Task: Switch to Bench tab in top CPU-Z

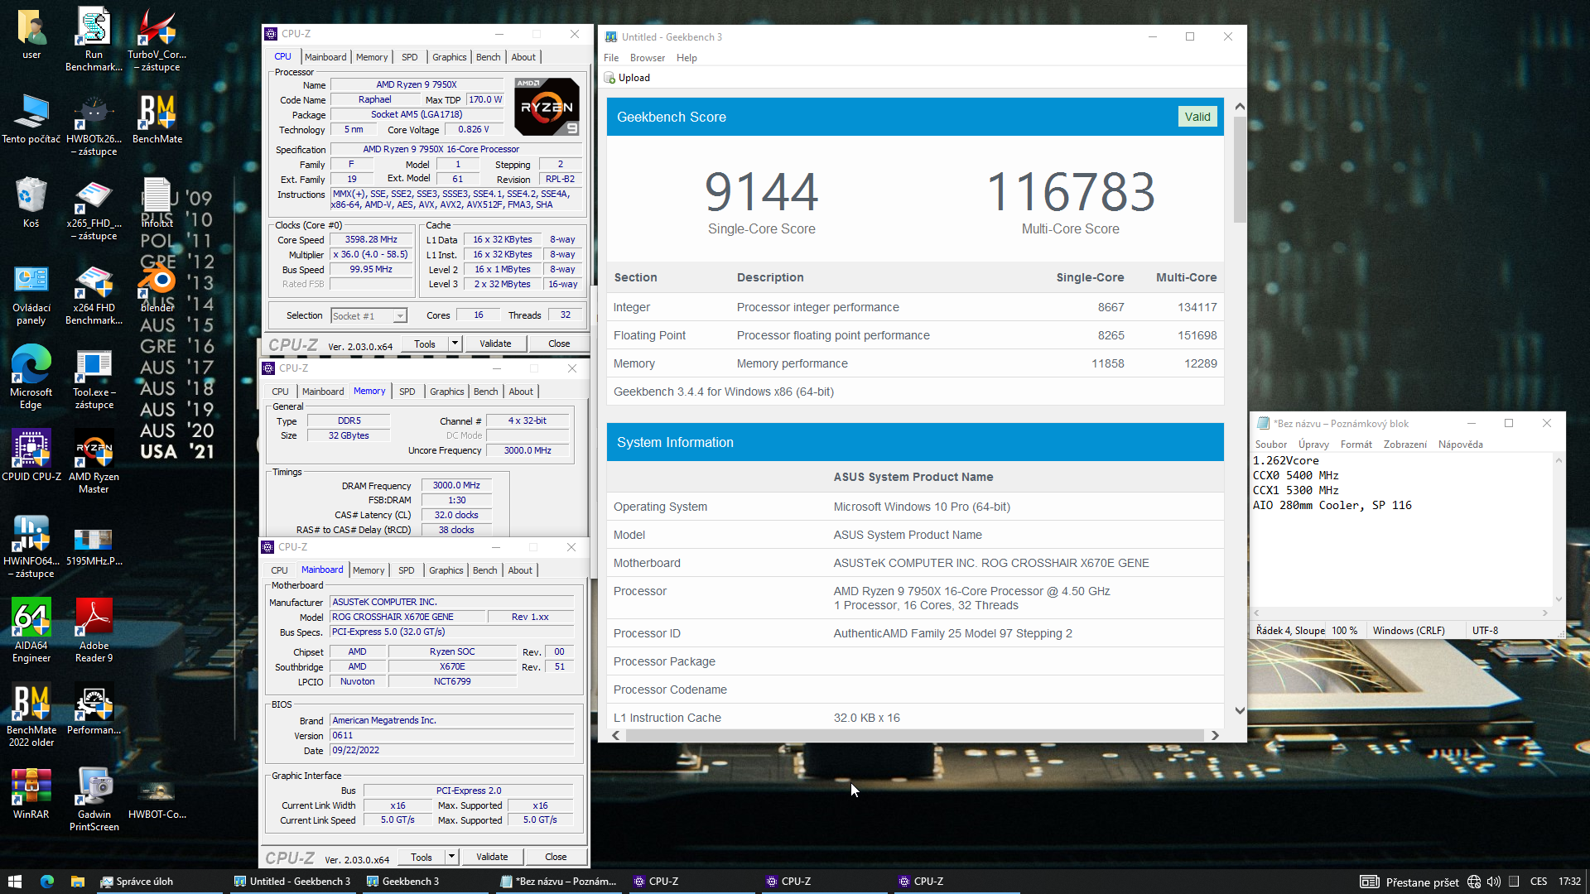Action: 488,57
